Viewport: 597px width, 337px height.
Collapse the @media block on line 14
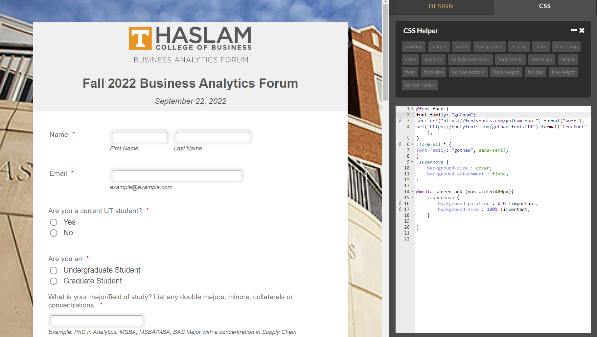412,191
